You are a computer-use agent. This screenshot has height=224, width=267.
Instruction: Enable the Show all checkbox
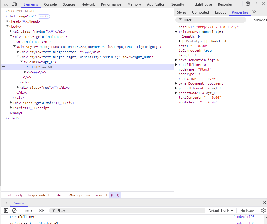pos(251,20)
